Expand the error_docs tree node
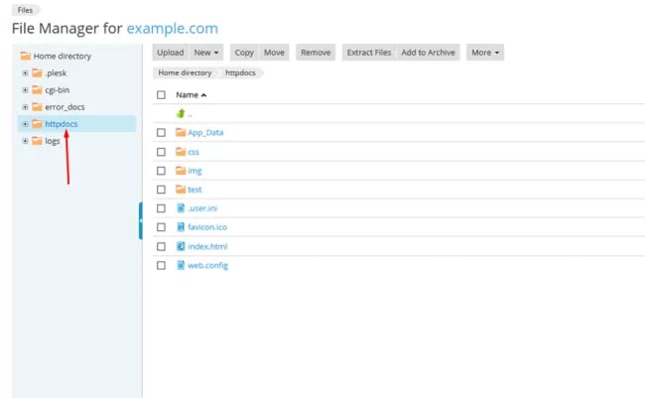 tap(25, 107)
